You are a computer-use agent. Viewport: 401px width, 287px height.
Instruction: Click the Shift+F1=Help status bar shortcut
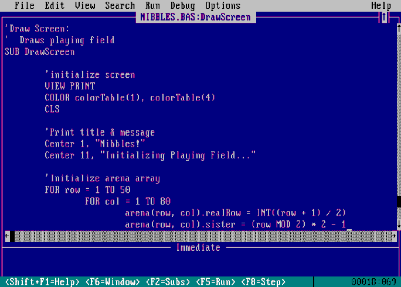[x=42, y=282]
